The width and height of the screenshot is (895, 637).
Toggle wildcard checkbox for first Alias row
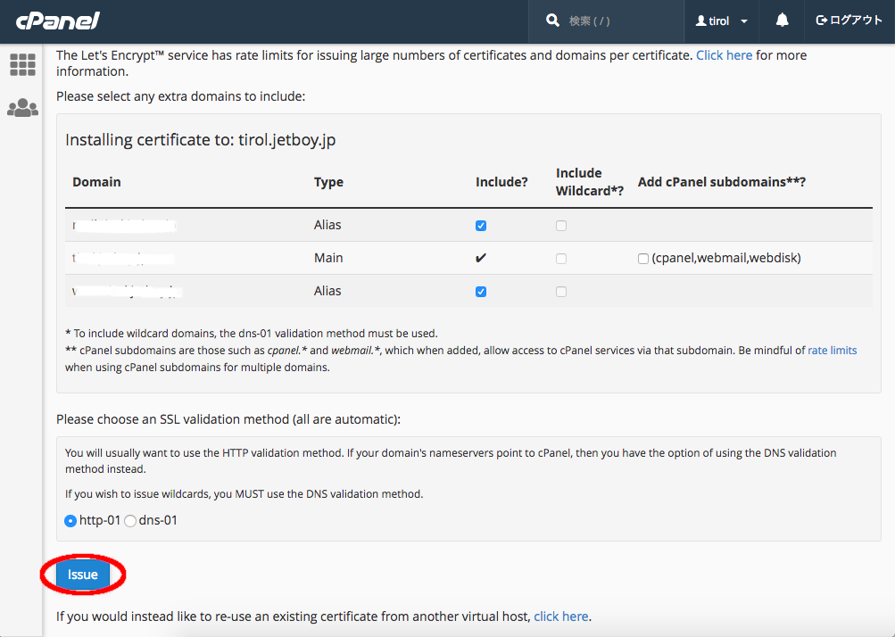tap(561, 226)
